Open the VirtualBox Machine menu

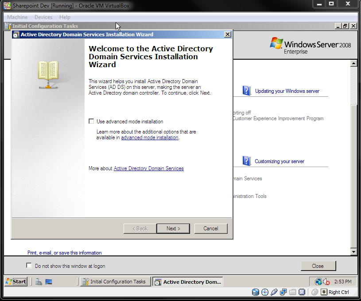(x=17, y=17)
